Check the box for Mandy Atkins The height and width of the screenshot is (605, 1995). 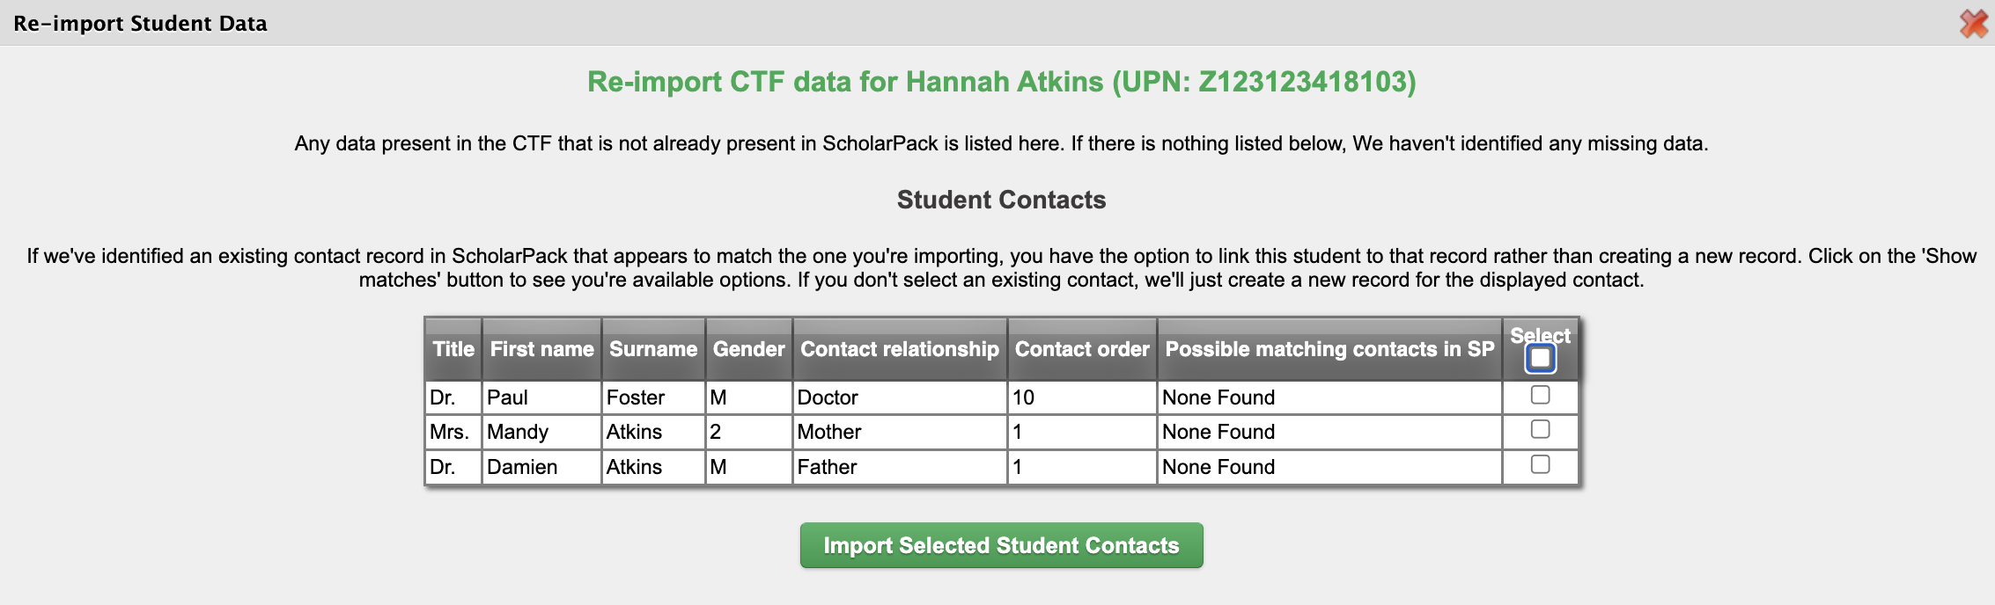click(x=1540, y=429)
